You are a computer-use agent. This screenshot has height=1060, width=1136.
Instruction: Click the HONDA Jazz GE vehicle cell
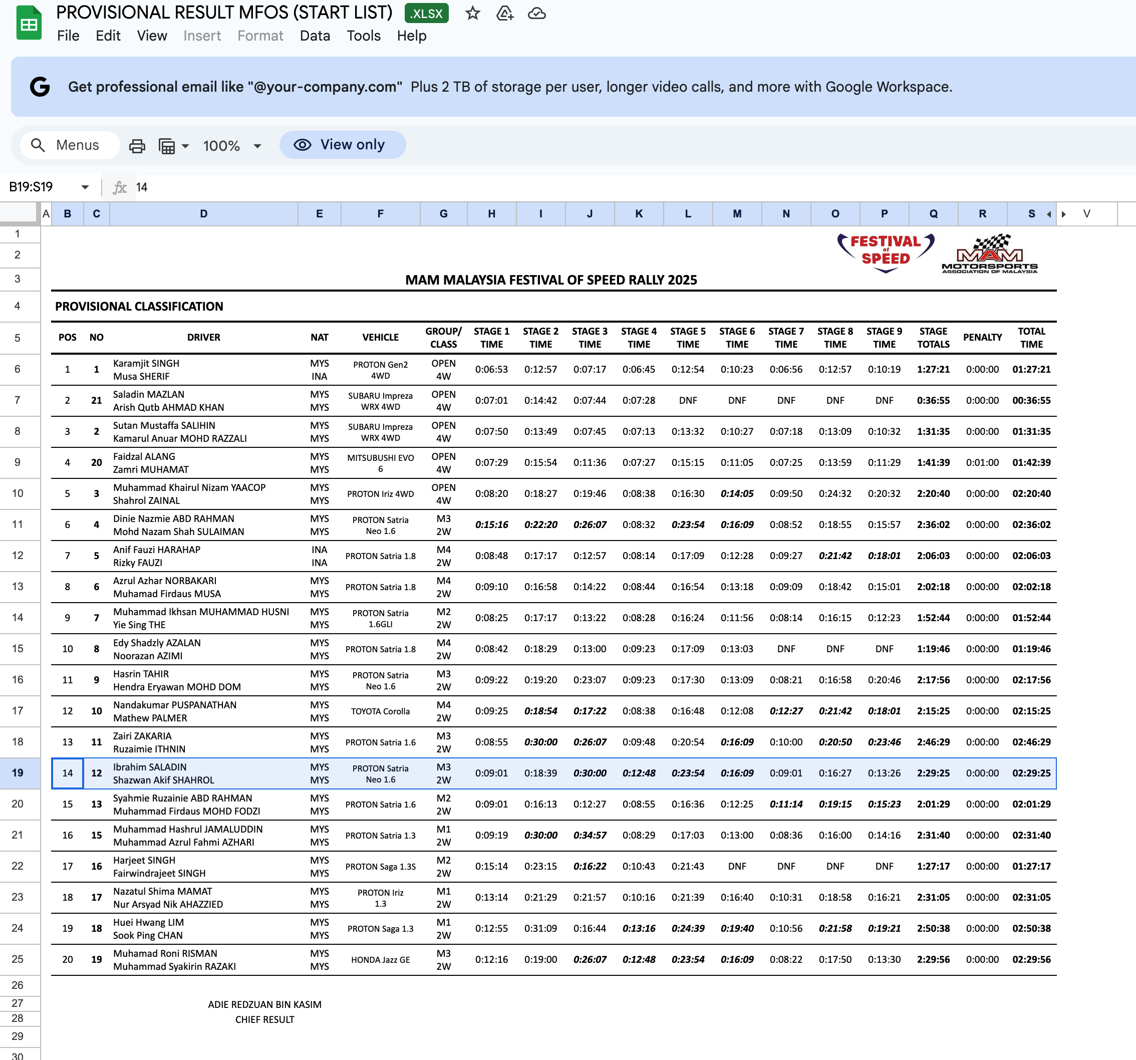[381, 959]
